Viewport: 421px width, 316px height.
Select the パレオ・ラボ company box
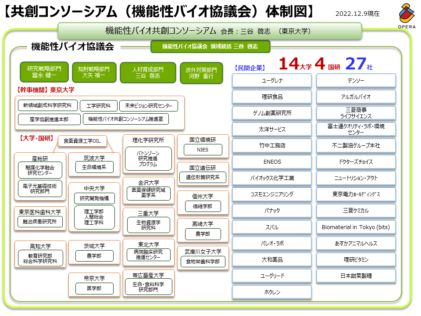click(x=272, y=243)
